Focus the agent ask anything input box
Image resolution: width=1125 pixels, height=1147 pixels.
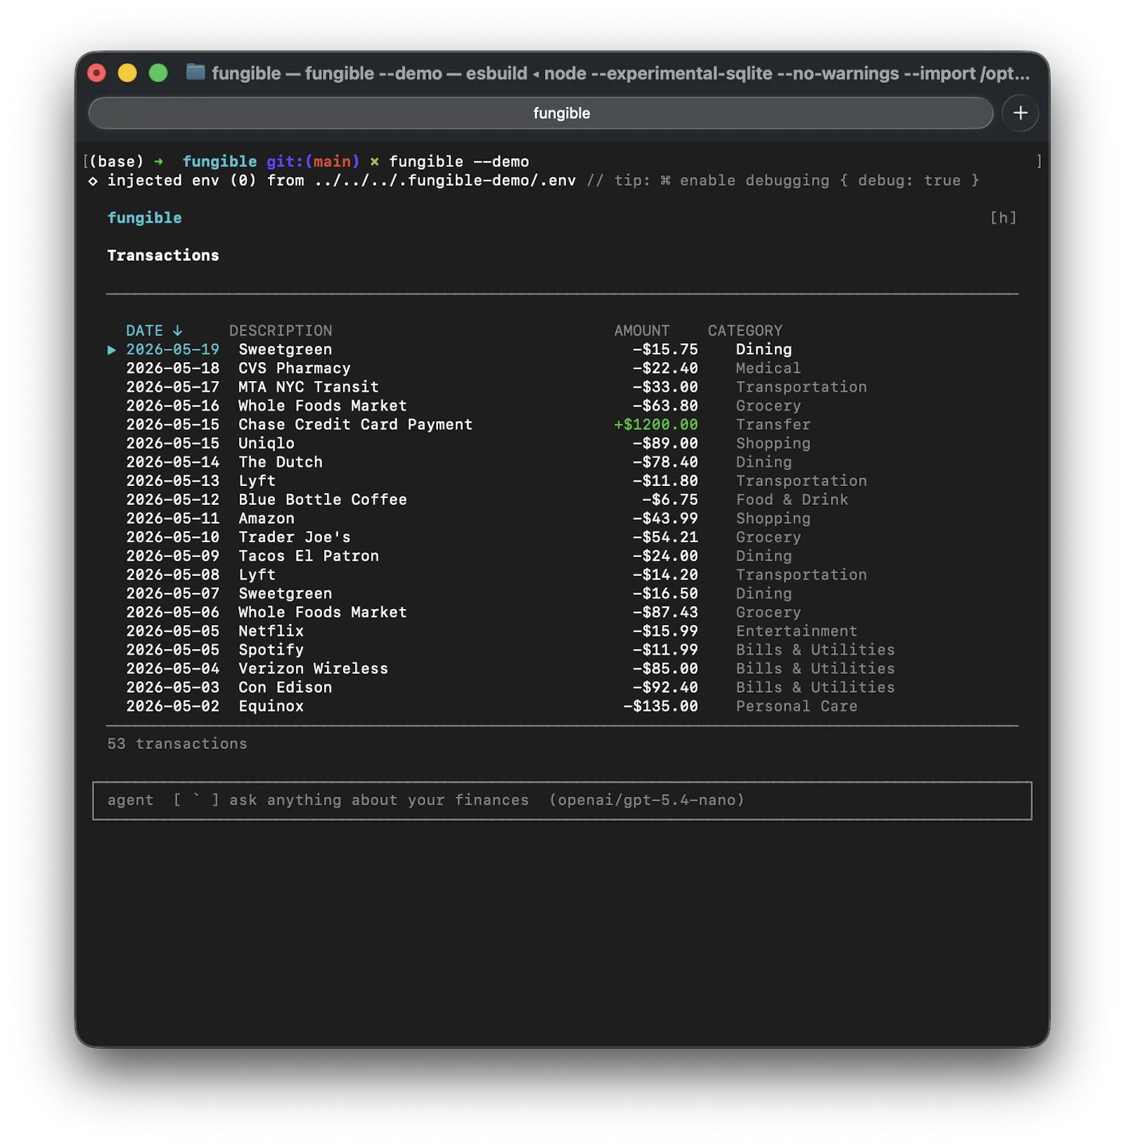[562, 800]
